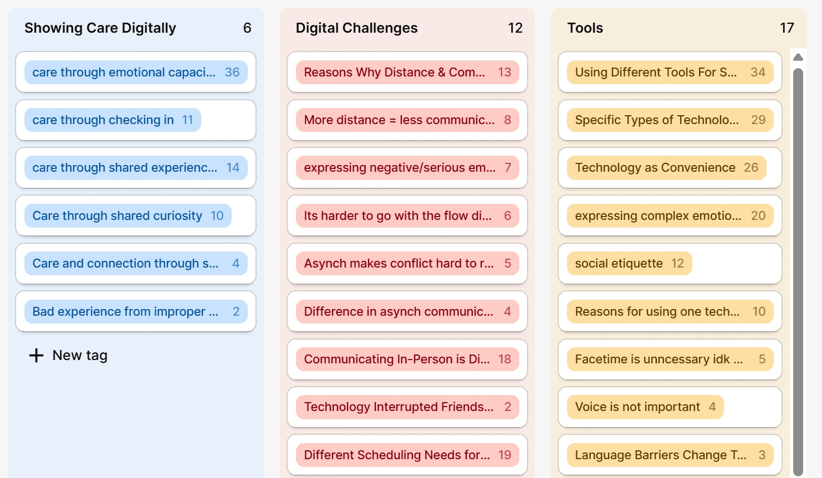822x478 pixels.
Task: Open 'Communicating In-Person is Di...' tag
Action: [407, 359]
